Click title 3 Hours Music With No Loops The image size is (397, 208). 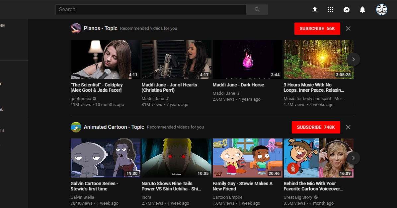coord(314,87)
